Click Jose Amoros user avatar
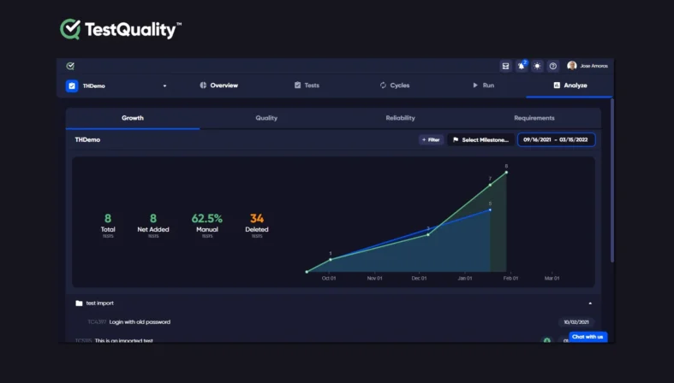Viewport: 674px width, 383px height. point(571,66)
